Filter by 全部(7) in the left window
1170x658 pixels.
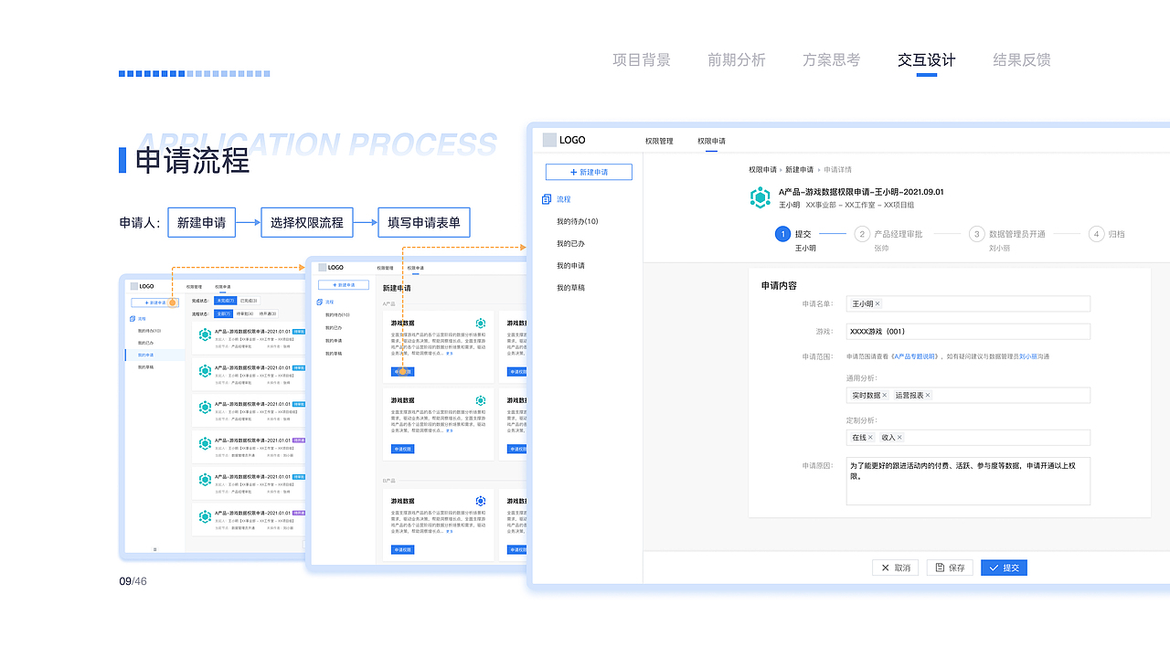223,313
